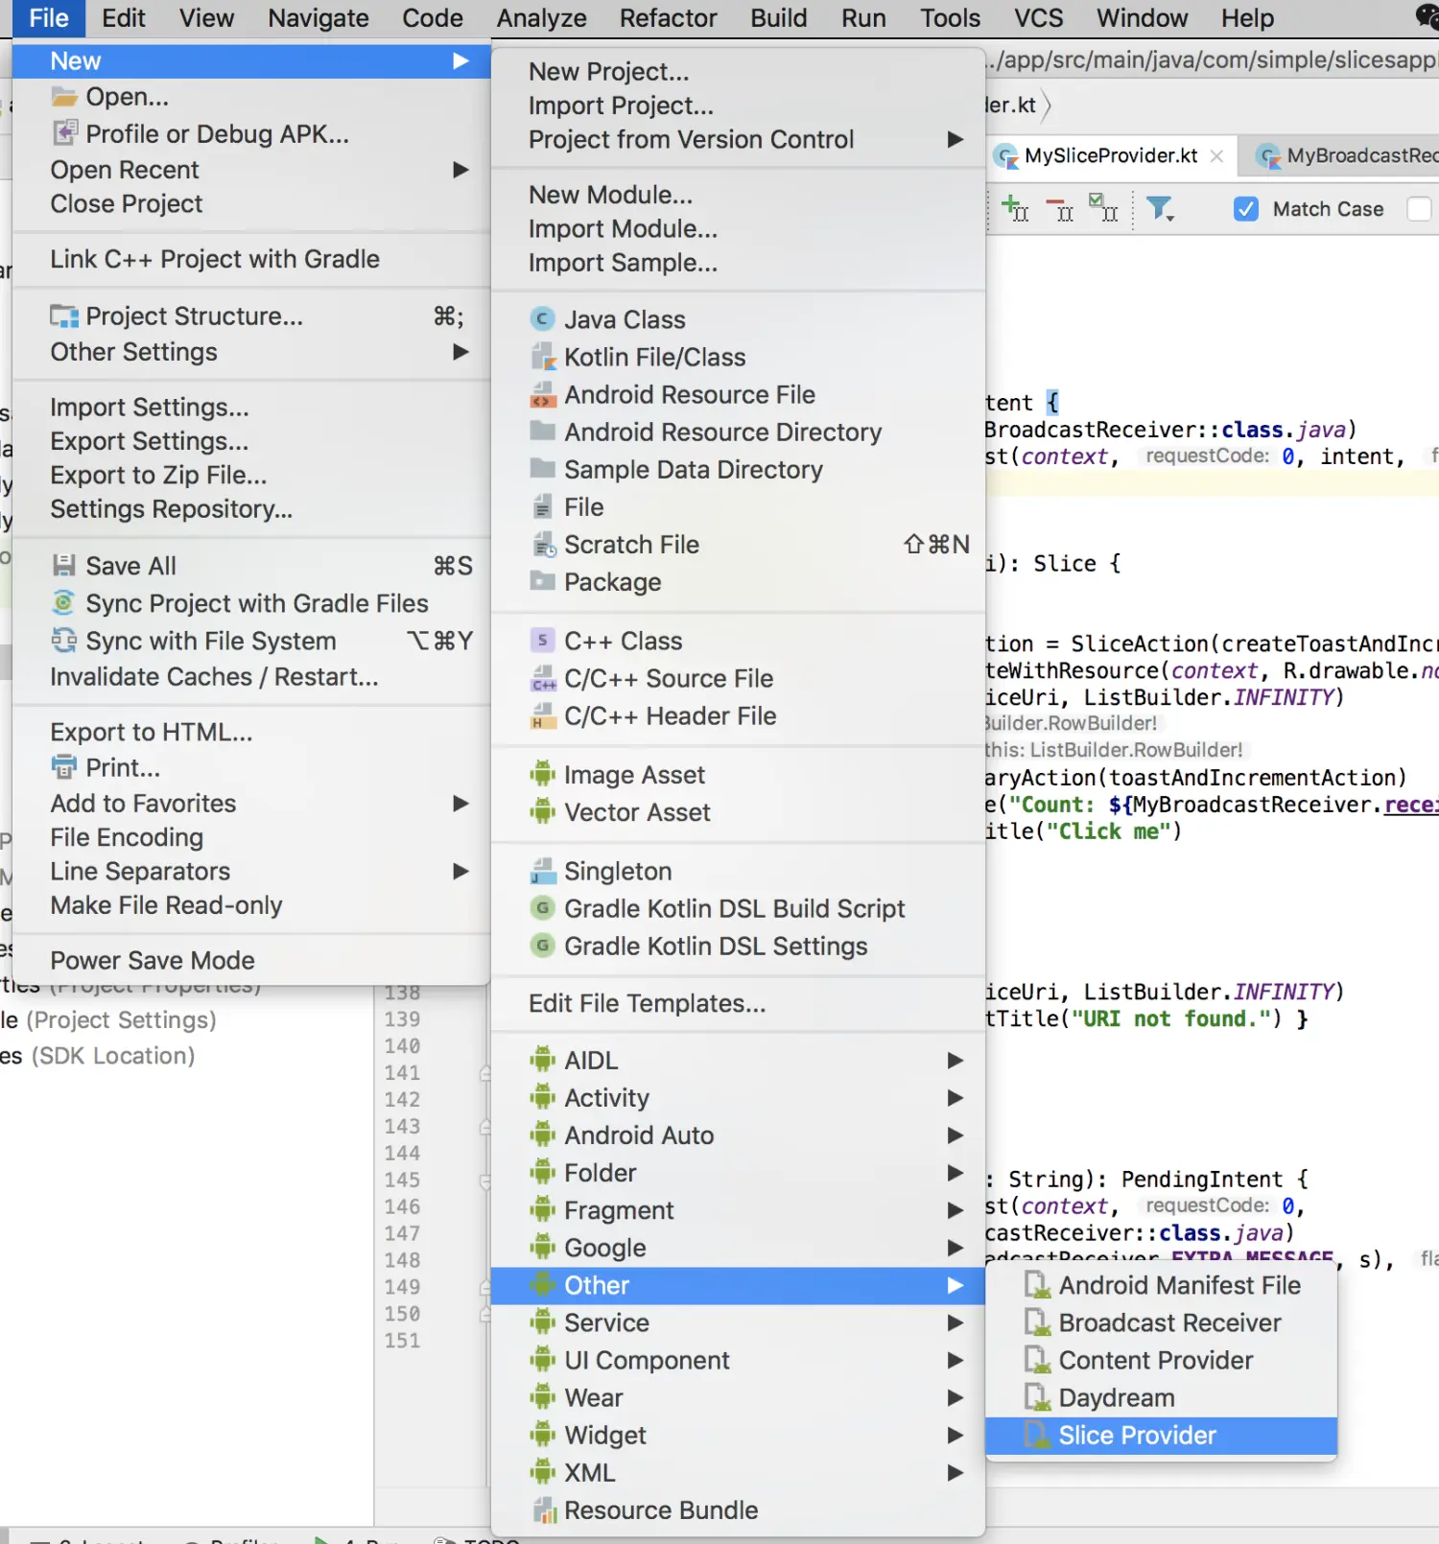Click Gradle Kotlin DSL Build Script icon
The height and width of the screenshot is (1544, 1439).
[543, 908]
